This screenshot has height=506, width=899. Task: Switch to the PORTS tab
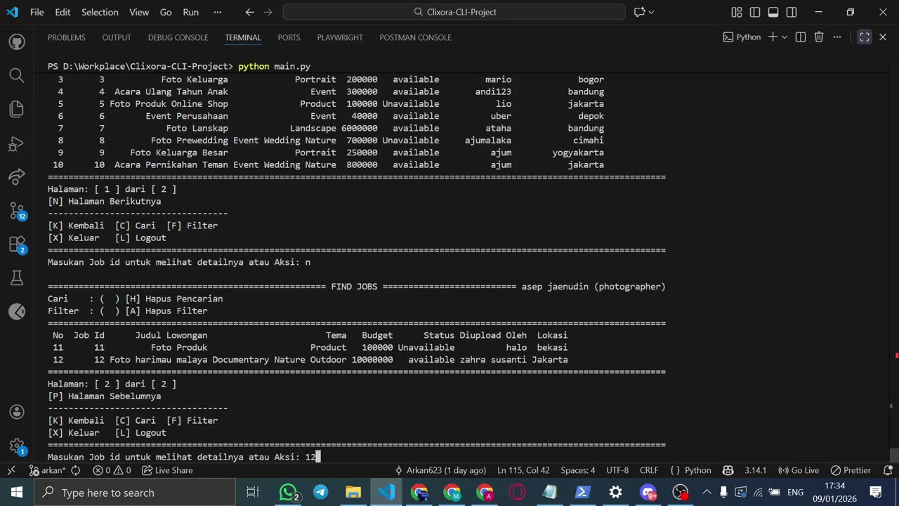coord(289,37)
